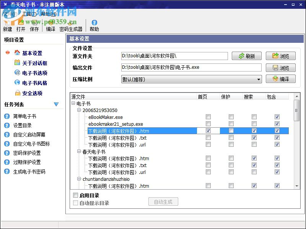Click help icon beside 过期保护设置
This screenshot has width=306, height=229.
pos(7,162)
